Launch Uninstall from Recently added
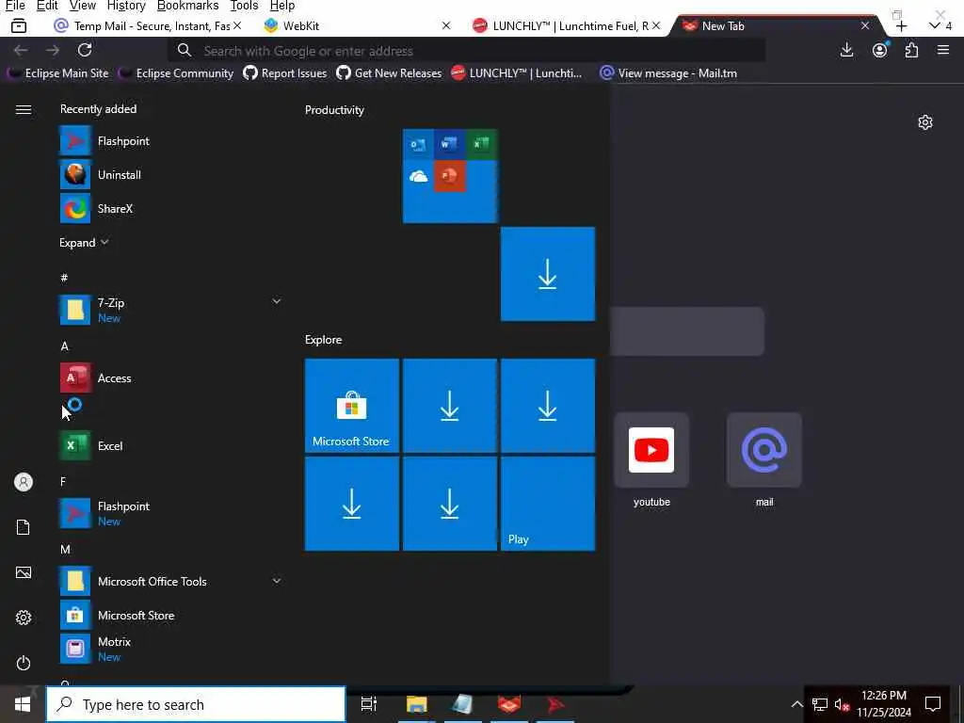 tap(169, 175)
